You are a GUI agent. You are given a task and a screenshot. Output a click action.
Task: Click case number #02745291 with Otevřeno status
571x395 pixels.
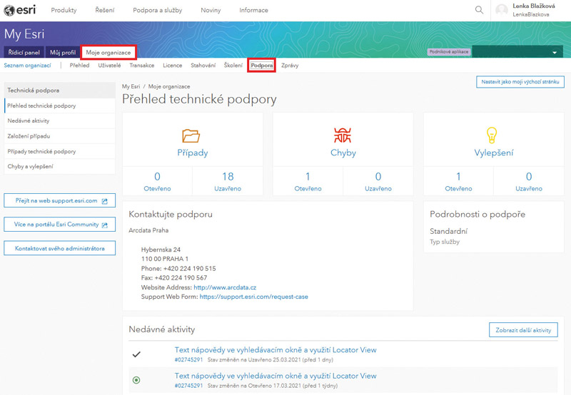click(188, 386)
